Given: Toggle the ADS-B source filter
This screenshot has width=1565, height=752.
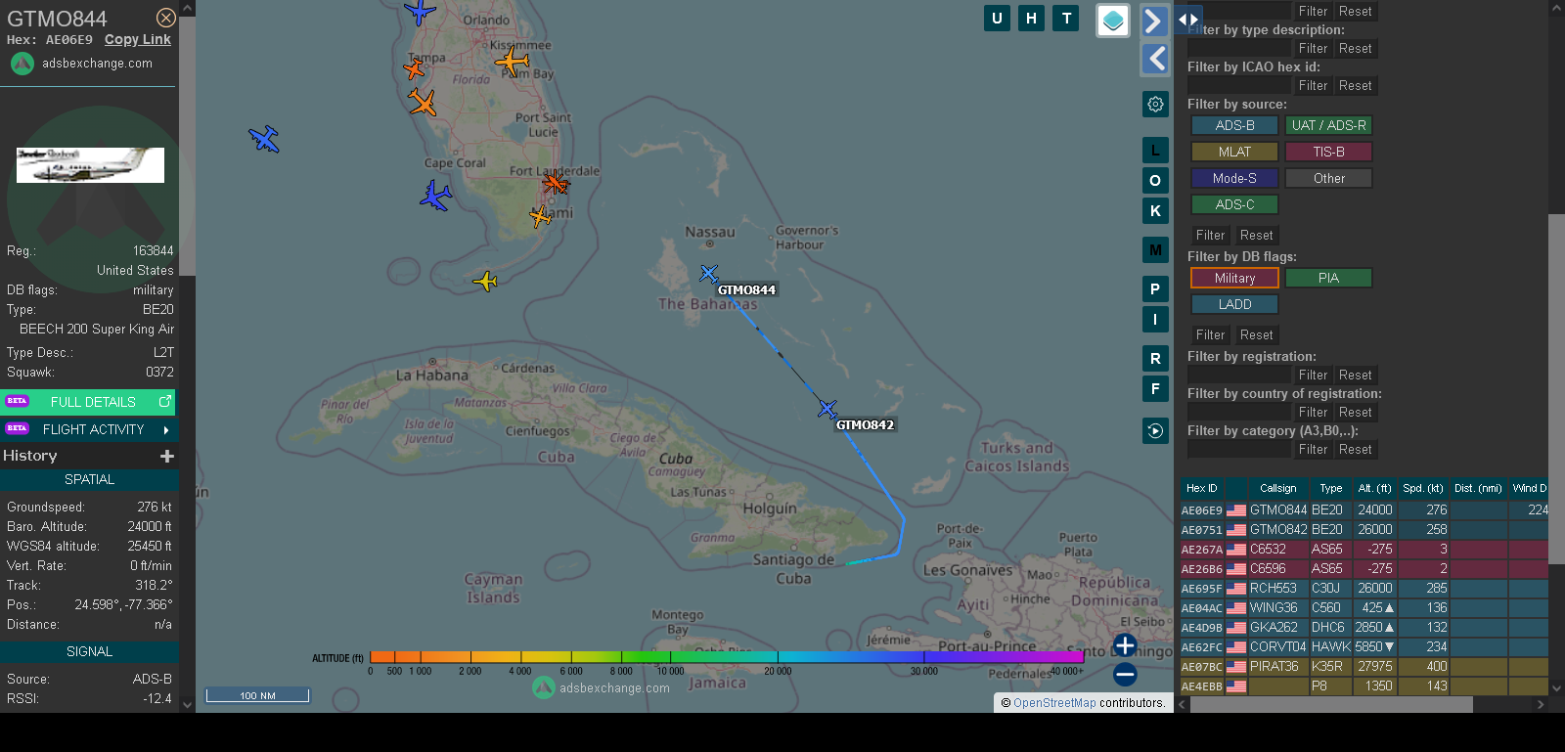Looking at the screenshot, I should [1234, 125].
